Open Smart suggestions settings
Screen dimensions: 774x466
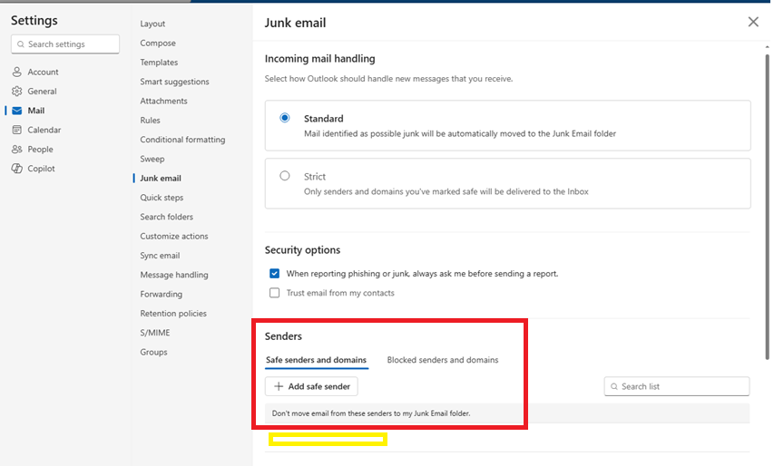(175, 82)
